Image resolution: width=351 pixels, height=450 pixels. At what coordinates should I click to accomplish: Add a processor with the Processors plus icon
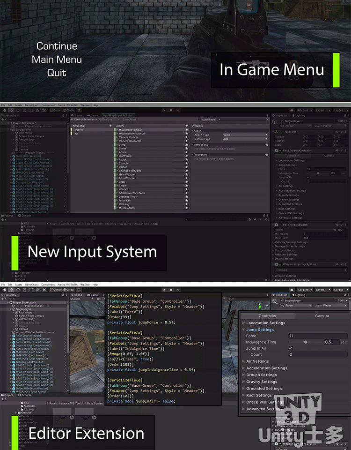coord(266,155)
